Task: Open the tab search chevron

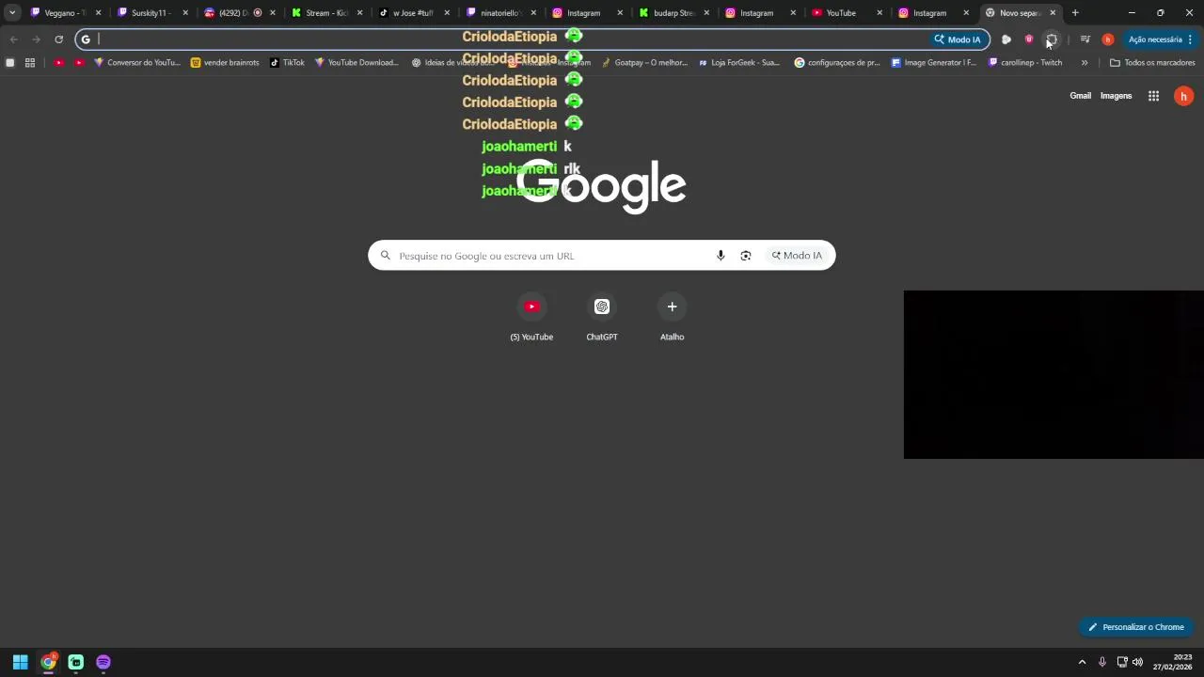Action: point(12,13)
